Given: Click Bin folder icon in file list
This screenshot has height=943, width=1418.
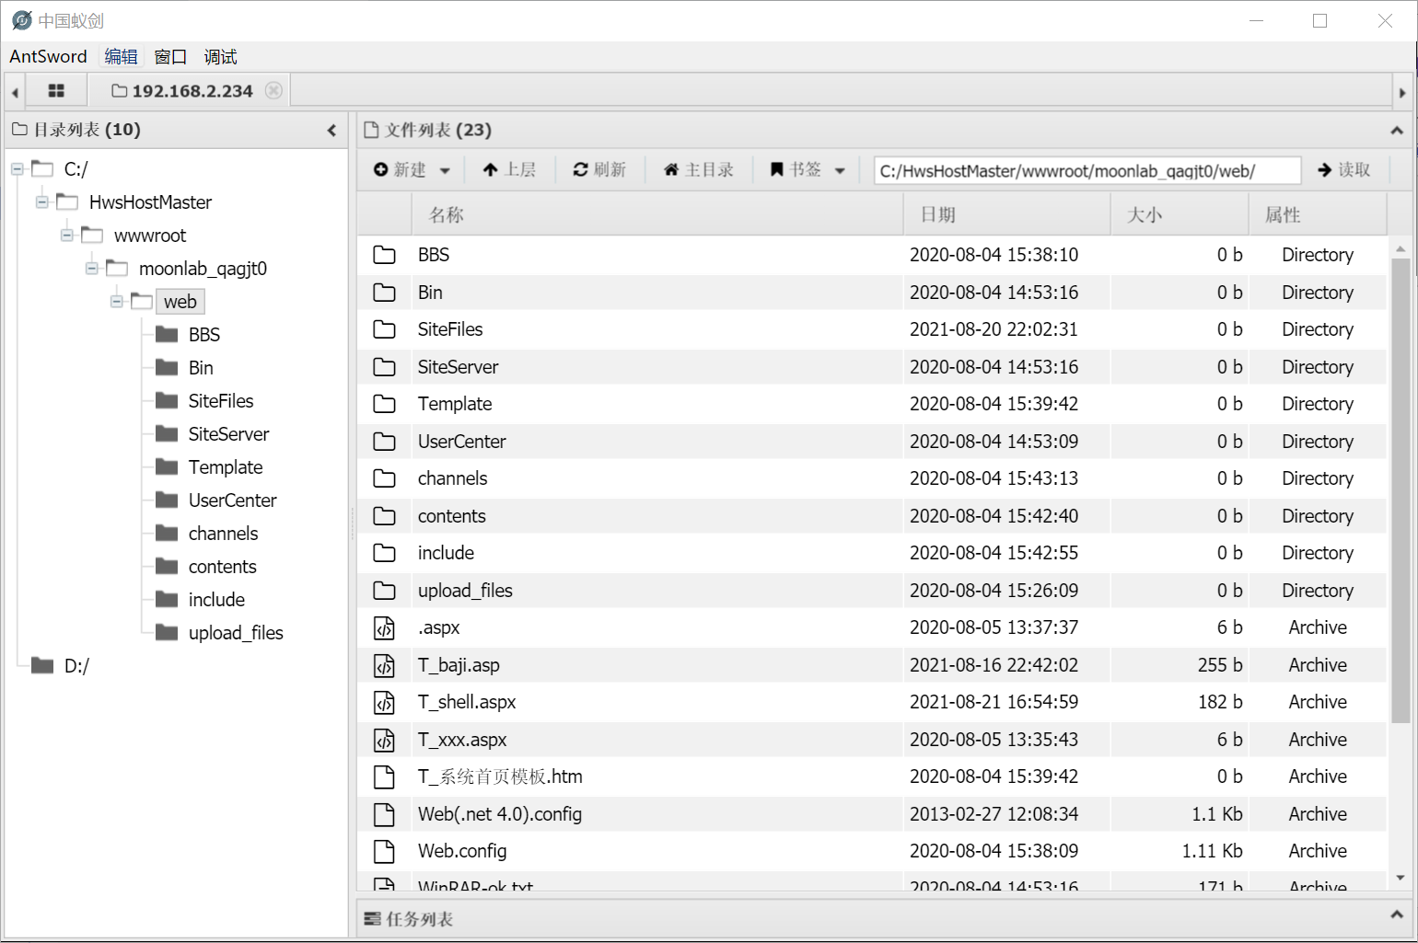Looking at the screenshot, I should pyautogui.click(x=384, y=293).
